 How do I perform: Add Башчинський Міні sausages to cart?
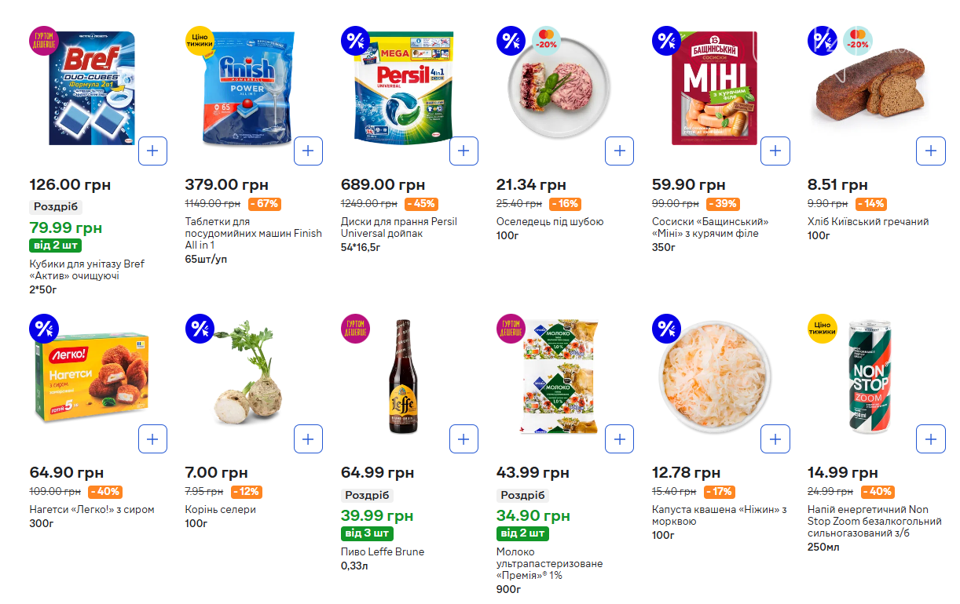[x=775, y=151]
